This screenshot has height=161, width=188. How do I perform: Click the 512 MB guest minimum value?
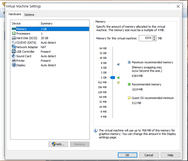coord(136,103)
